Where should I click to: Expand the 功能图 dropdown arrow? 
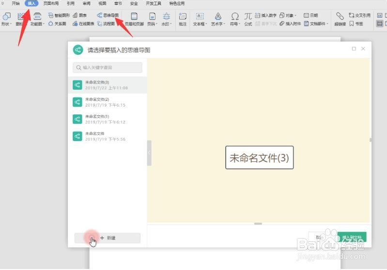[44, 24]
